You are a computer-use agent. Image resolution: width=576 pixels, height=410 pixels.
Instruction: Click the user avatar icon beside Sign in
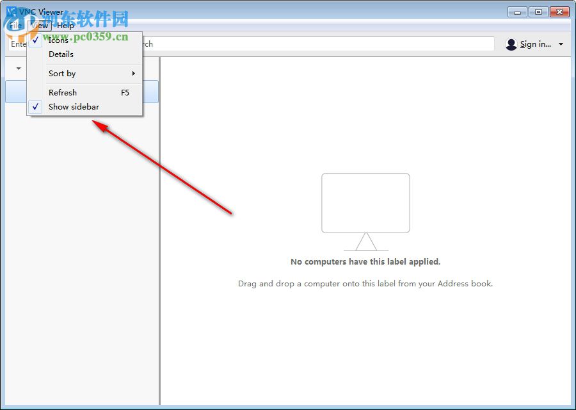click(x=511, y=44)
